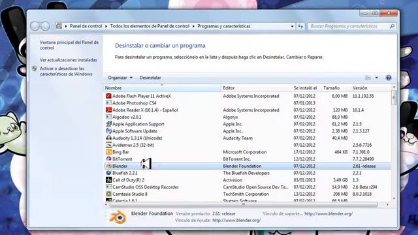418x235 pixels.
Task: Click the 2.61-release version cell
Action: [x=364, y=166]
